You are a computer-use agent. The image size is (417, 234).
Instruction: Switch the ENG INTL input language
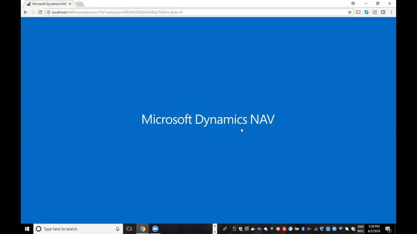361,229
